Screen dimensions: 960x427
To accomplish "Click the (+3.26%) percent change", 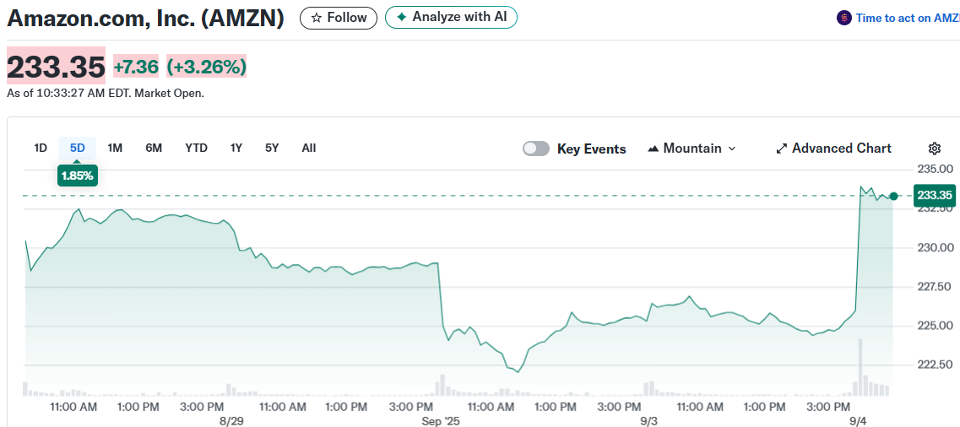I will tap(206, 66).
